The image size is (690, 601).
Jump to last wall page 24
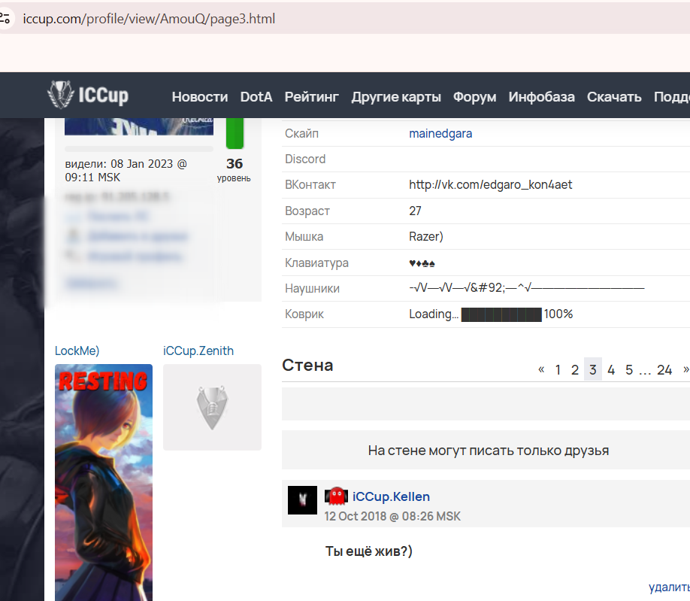pos(664,369)
